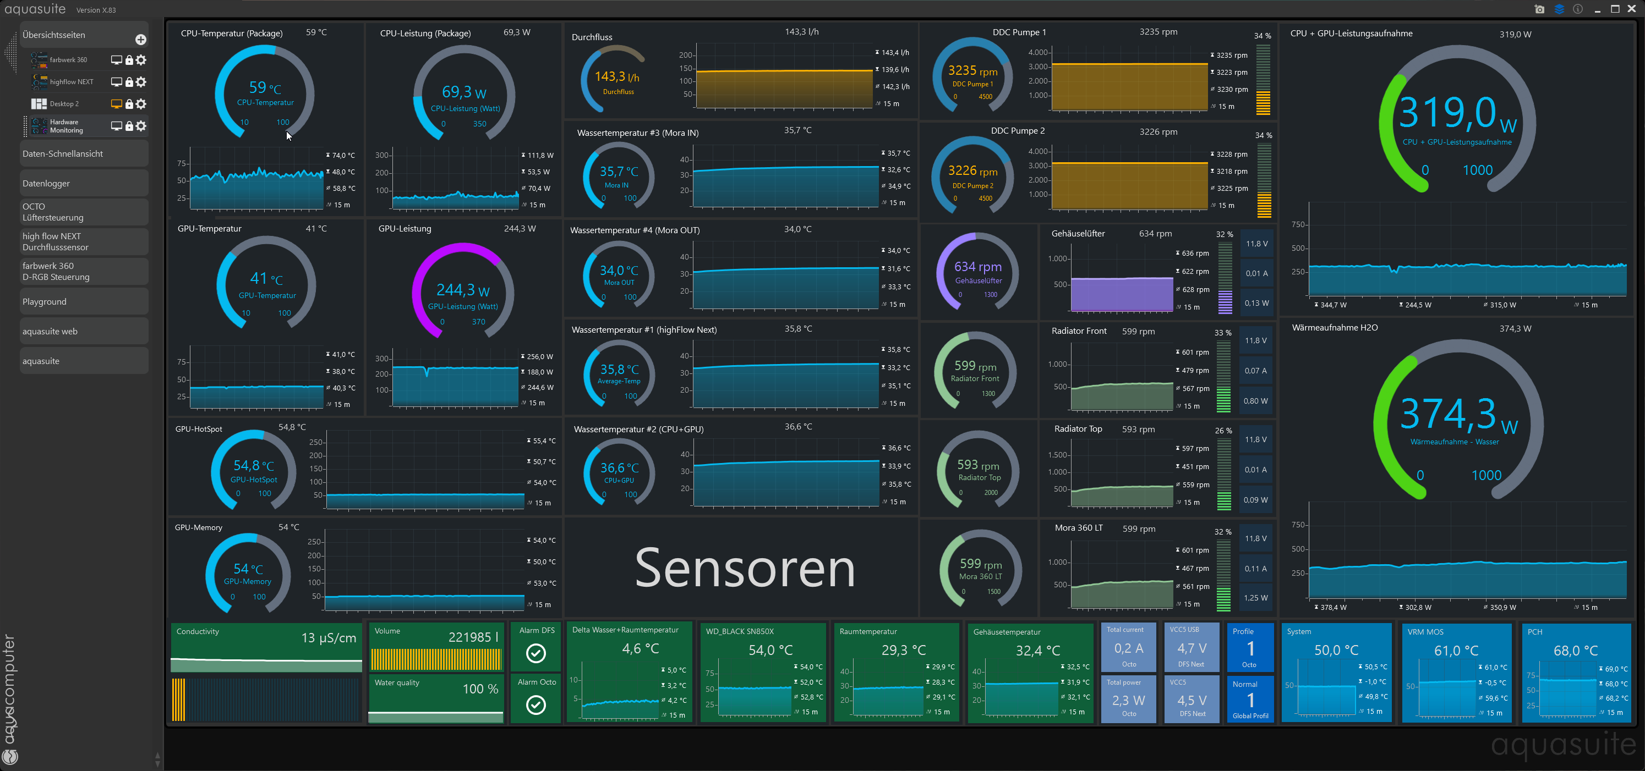Open settings gear for farbwerk 360 page
Viewport: 1645px width, 771px height.
pyautogui.click(x=142, y=60)
